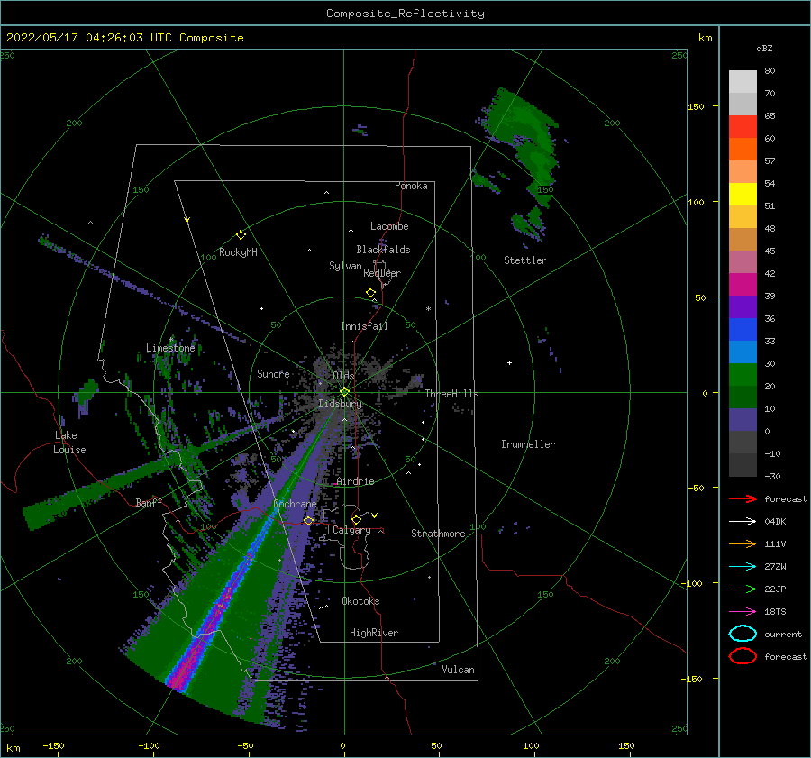Click the Okotoks label

coord(360,601)
